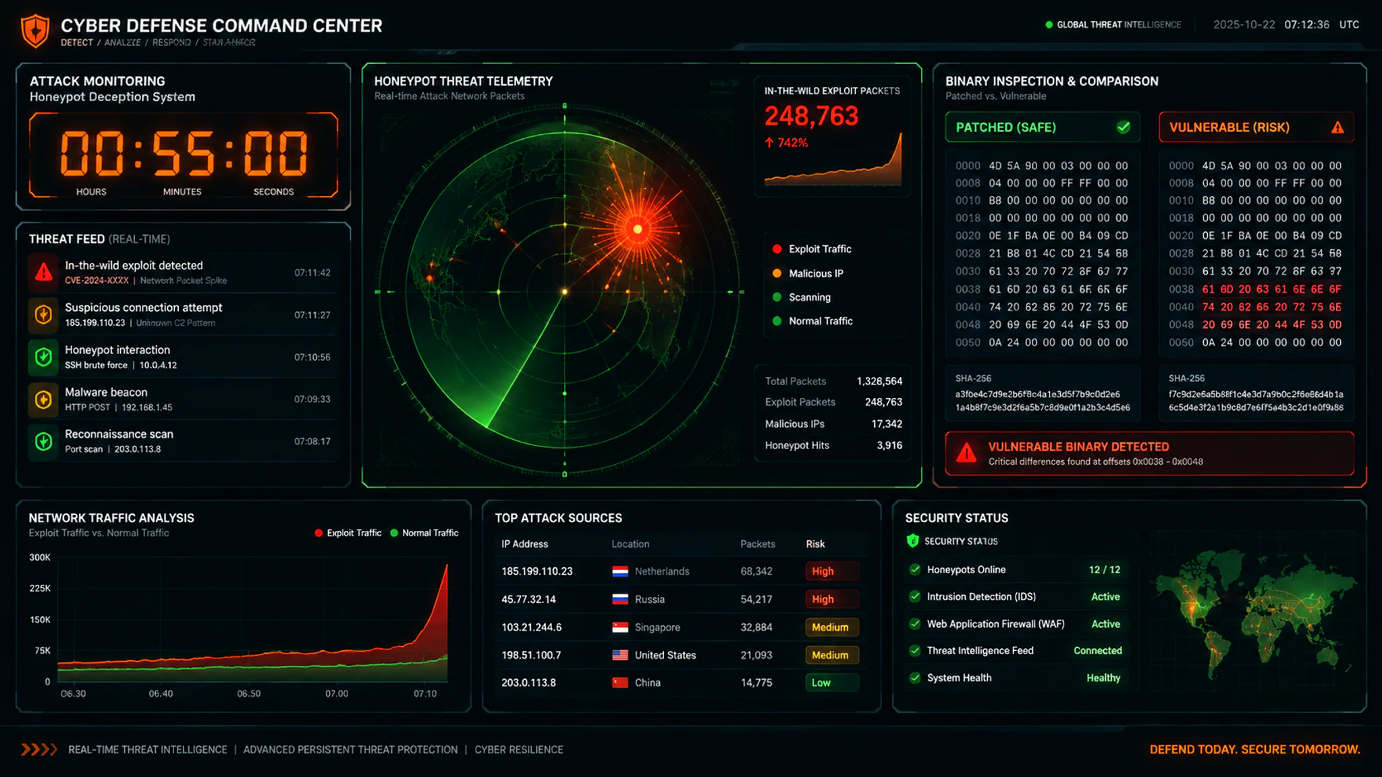
Task: Click the Web Application Firewall check mark
Action: pos(915,624)
